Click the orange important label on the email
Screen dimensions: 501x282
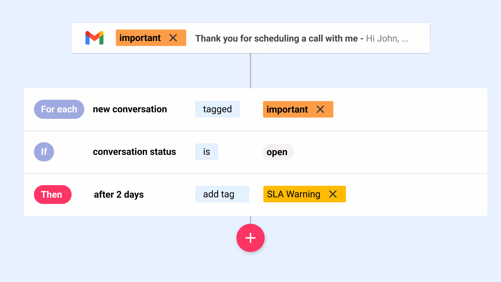[140, 38]
